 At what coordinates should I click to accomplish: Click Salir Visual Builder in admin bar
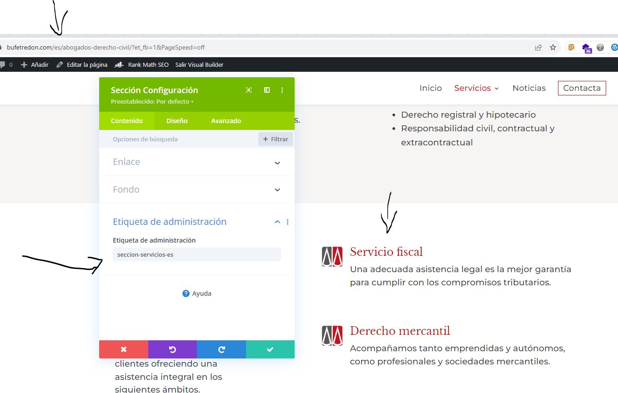pyautogui.click(x=199, y=65)
